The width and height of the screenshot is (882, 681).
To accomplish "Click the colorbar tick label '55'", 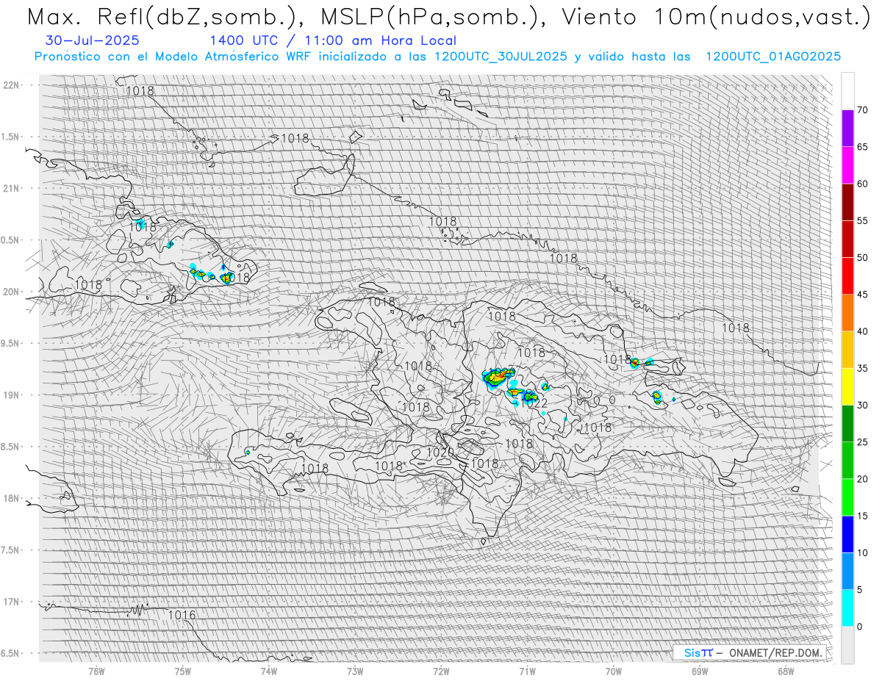I will [862, 221].
